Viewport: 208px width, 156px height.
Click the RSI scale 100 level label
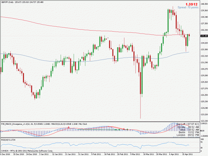(202, 139)
